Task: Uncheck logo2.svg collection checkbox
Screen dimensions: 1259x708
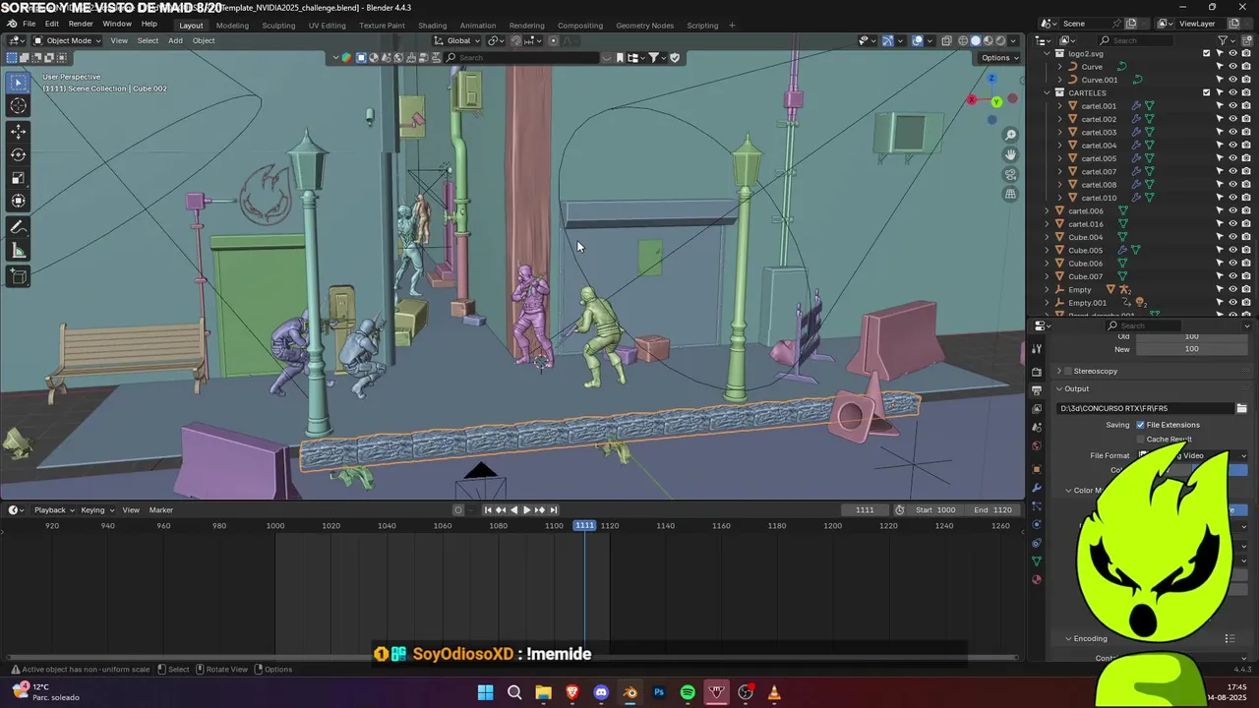Action: click(1207, 53)
